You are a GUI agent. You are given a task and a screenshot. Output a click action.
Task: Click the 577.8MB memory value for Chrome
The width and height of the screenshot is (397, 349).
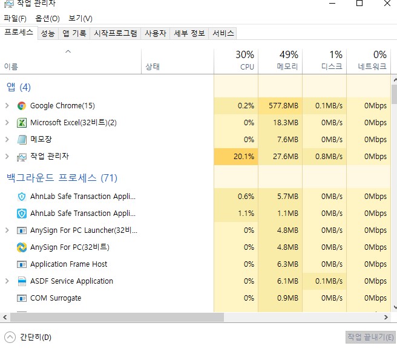(x=284, y=105)
